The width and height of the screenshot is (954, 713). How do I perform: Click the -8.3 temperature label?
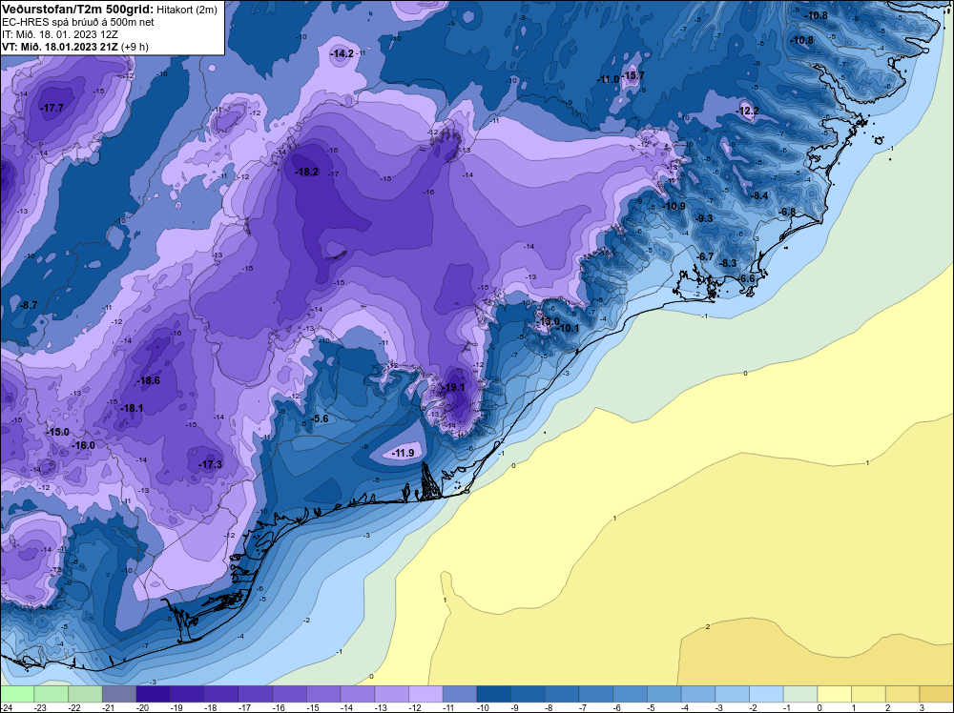click(728, 263)
